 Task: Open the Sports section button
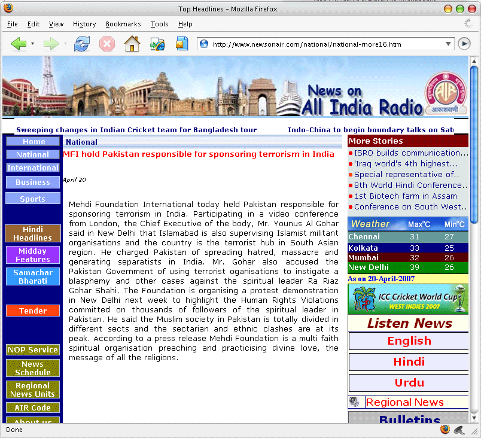33,199
